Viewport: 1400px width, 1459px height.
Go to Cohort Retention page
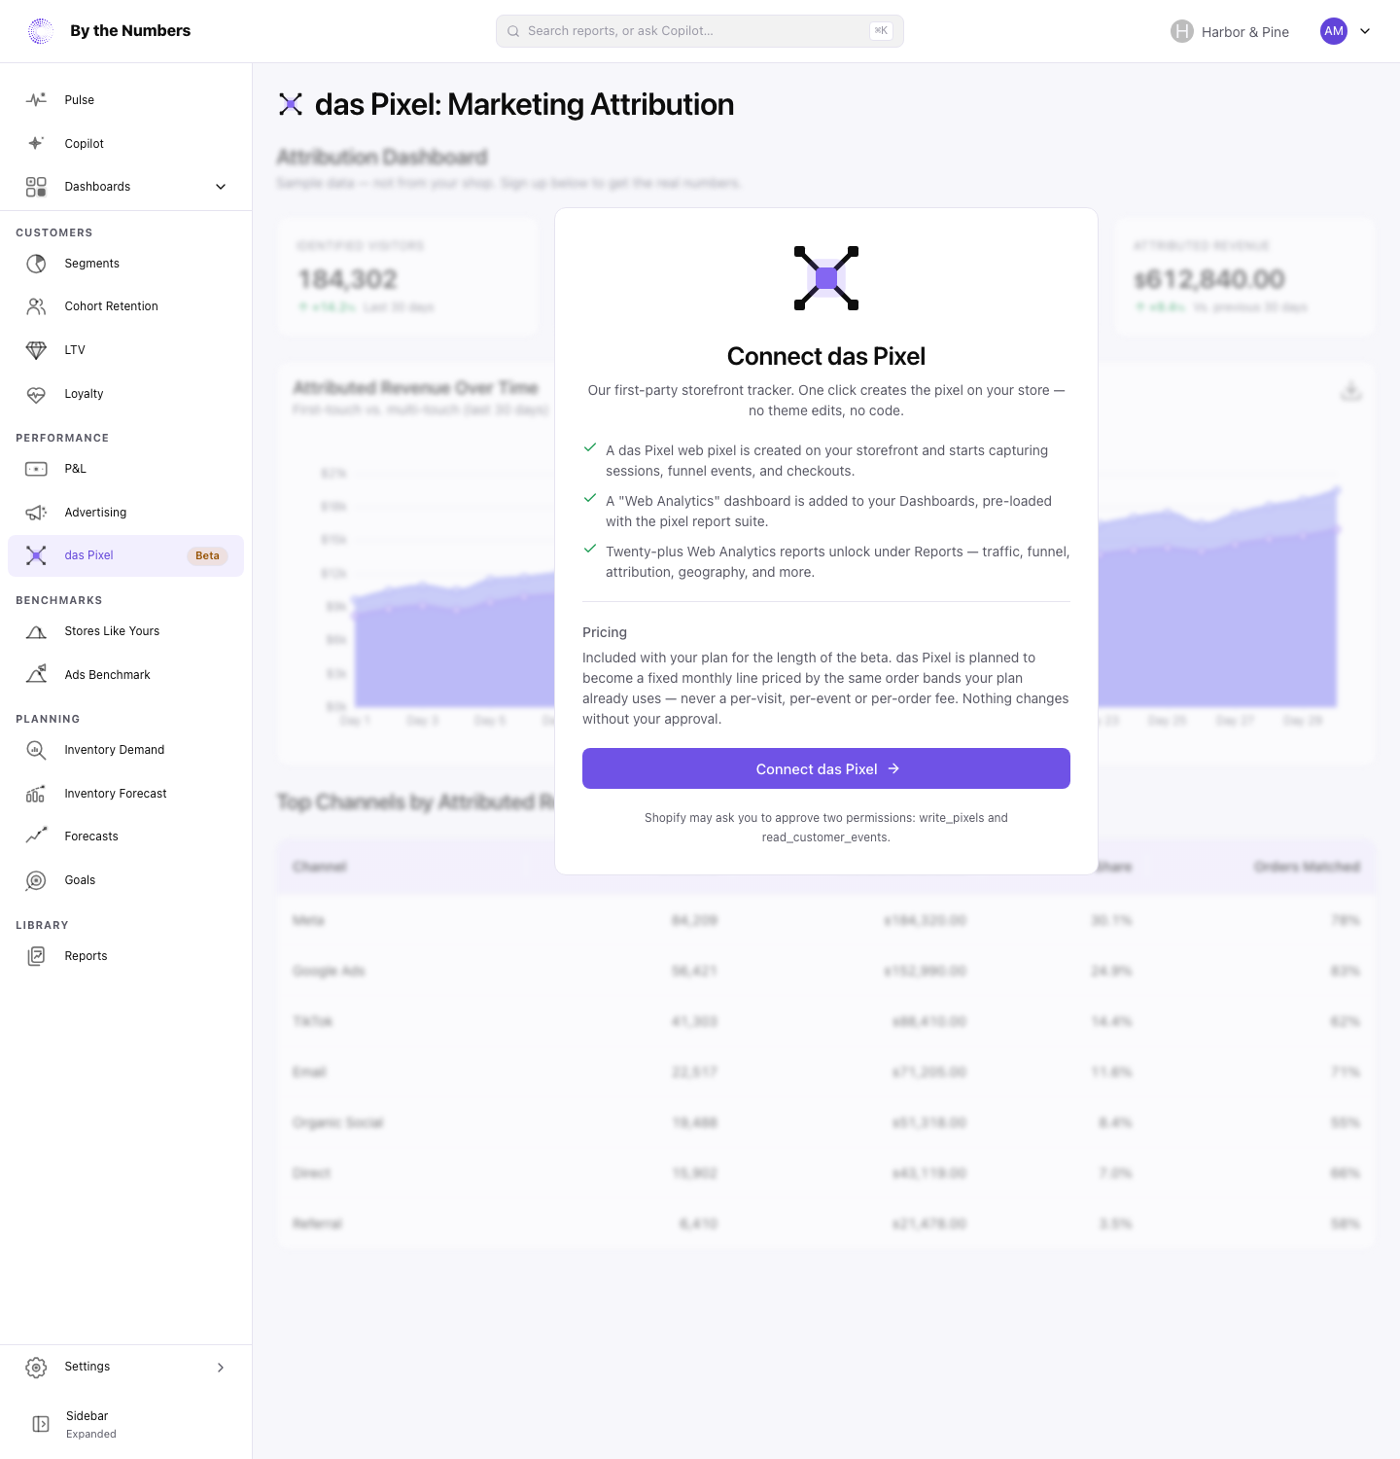111,306
